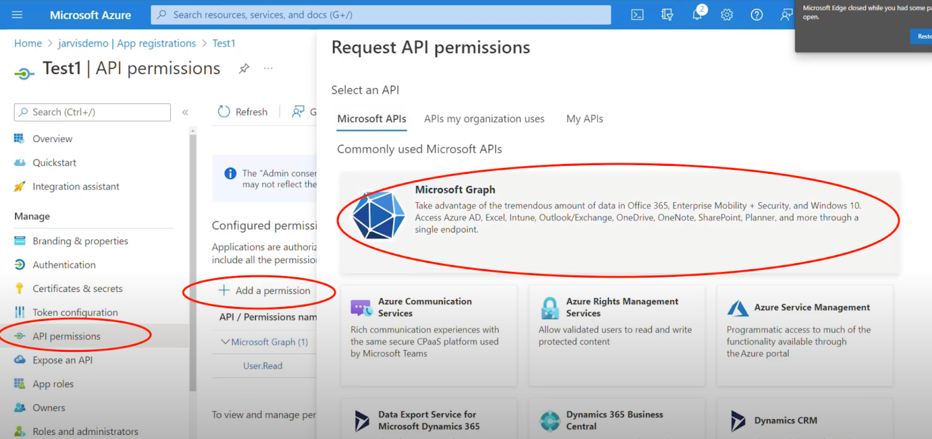Click the sidebar Search (Ctrl+/) field
Image resolution: width=932 pixels, height=439 pixels.
point(92,112)
